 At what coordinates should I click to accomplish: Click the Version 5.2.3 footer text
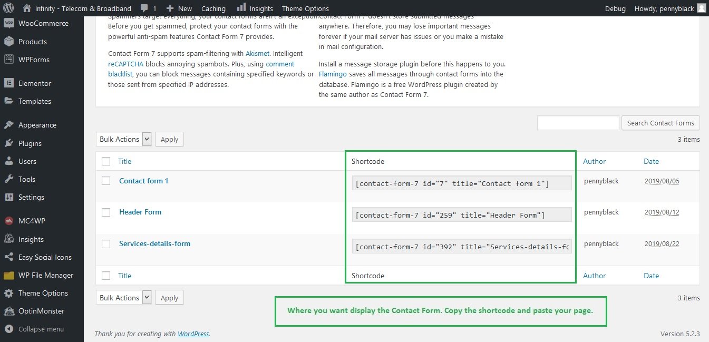(680, 334)
